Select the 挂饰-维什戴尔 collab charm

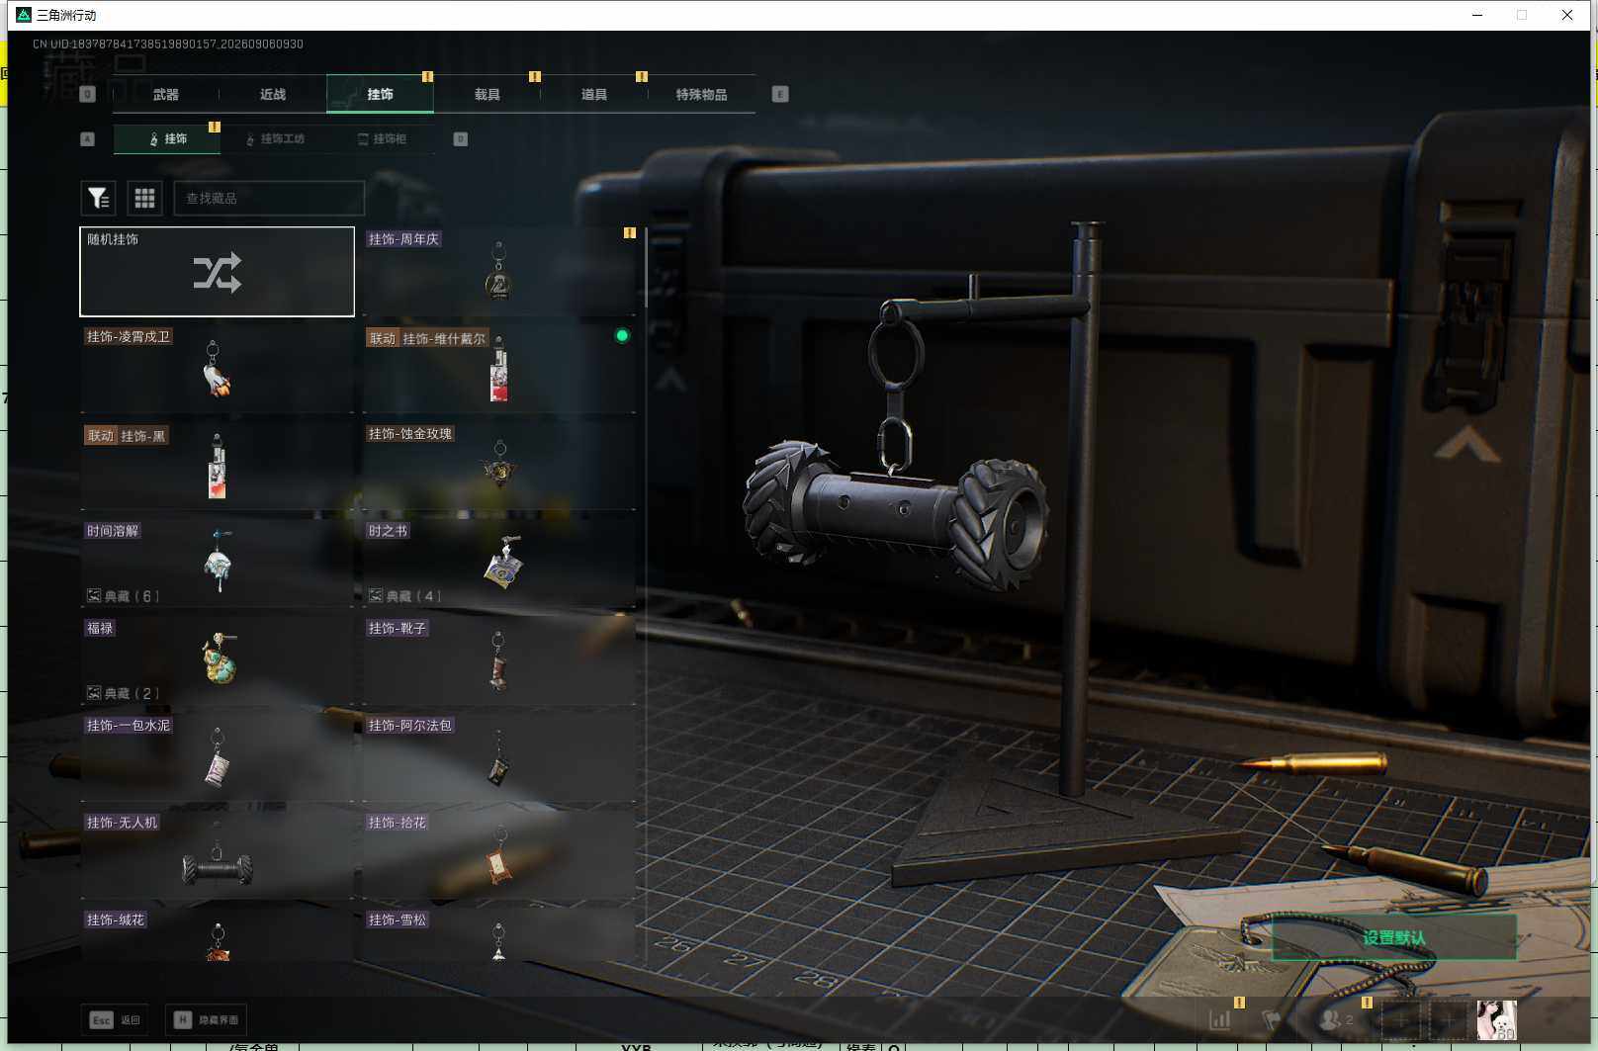point(498,369)
